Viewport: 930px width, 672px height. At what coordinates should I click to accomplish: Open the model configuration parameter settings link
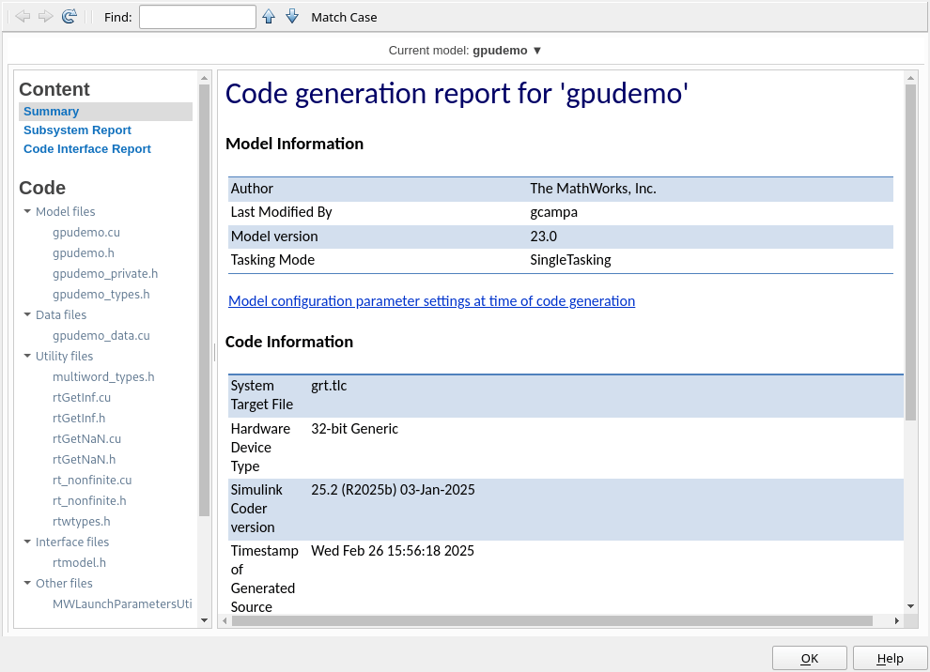pos(431,301)
